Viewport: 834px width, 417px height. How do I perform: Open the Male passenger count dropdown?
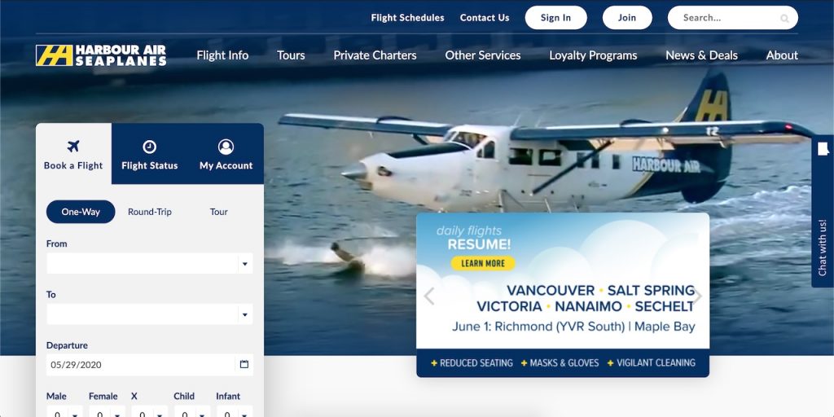click(64, 411)
